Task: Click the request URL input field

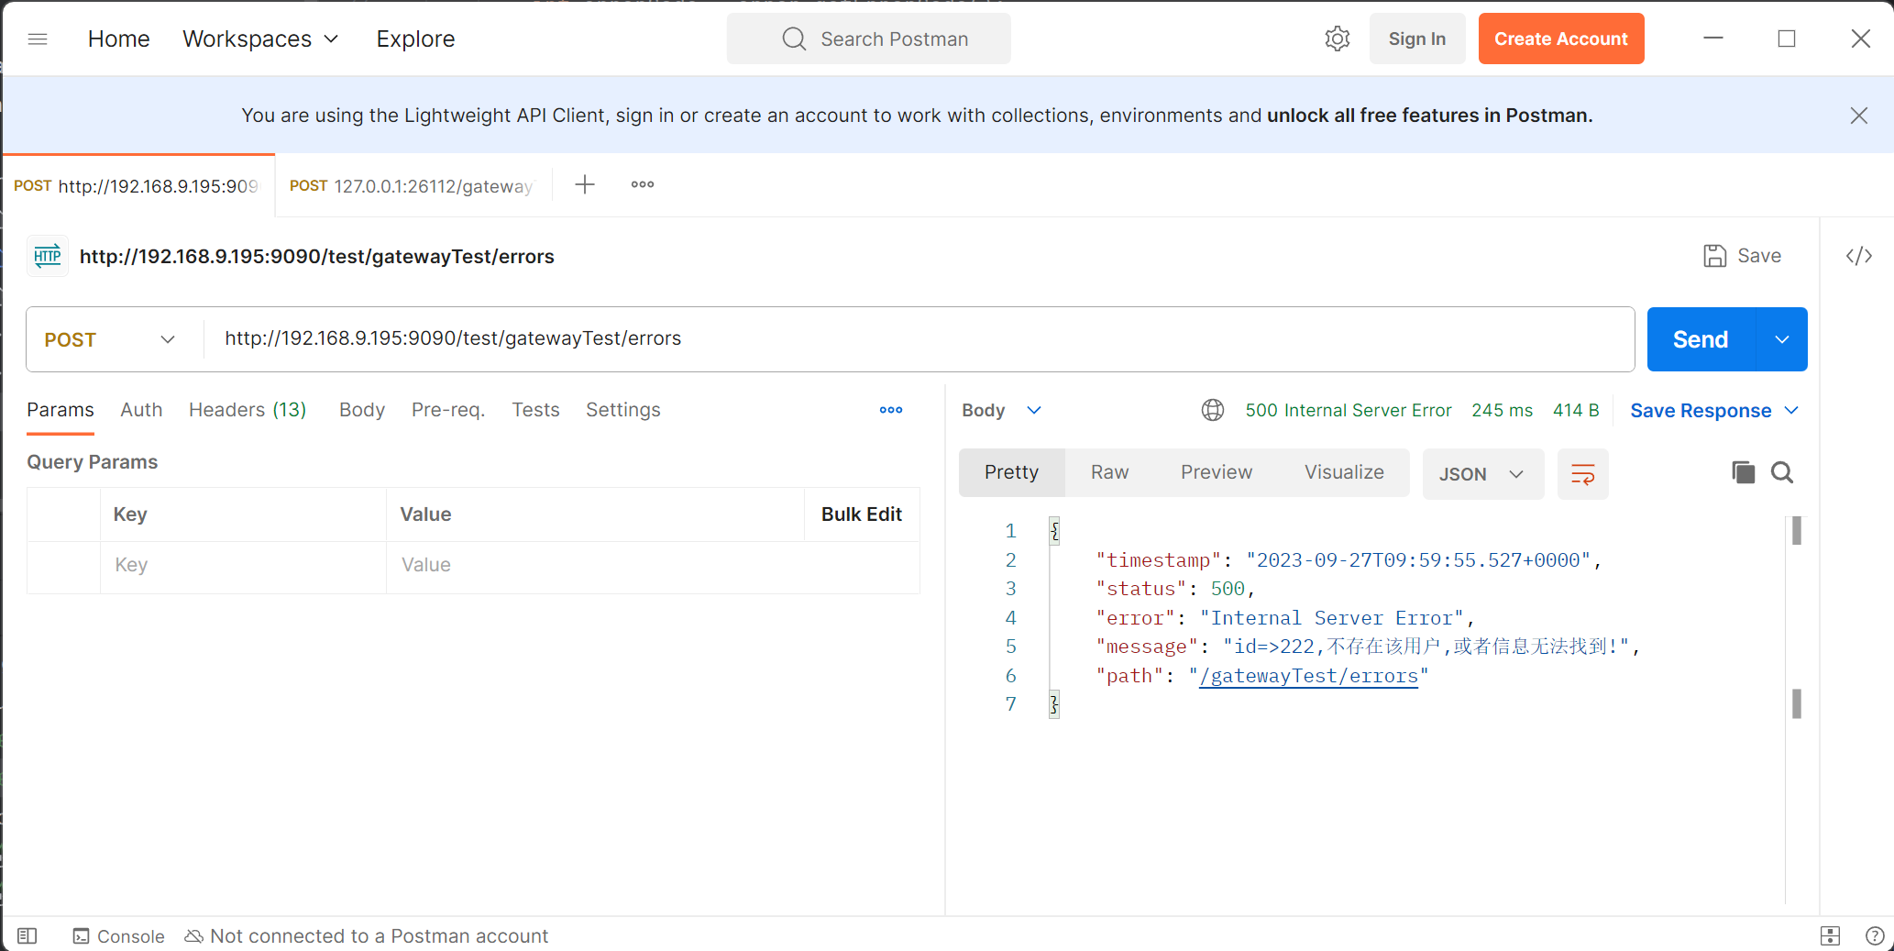Action: click(x=917, y=339)
